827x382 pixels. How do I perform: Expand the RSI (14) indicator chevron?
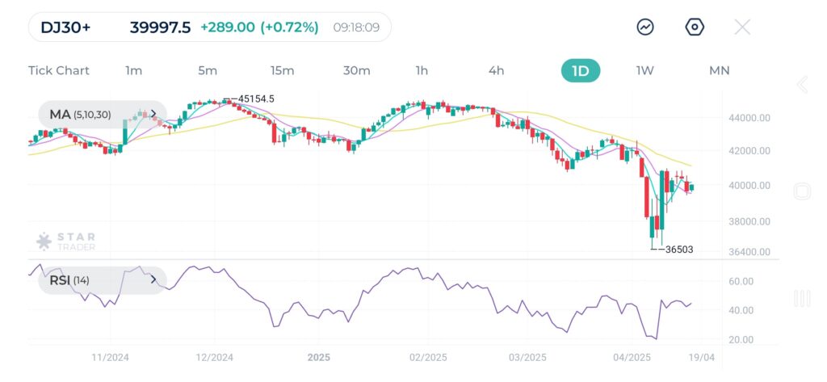tap(153, 279)
